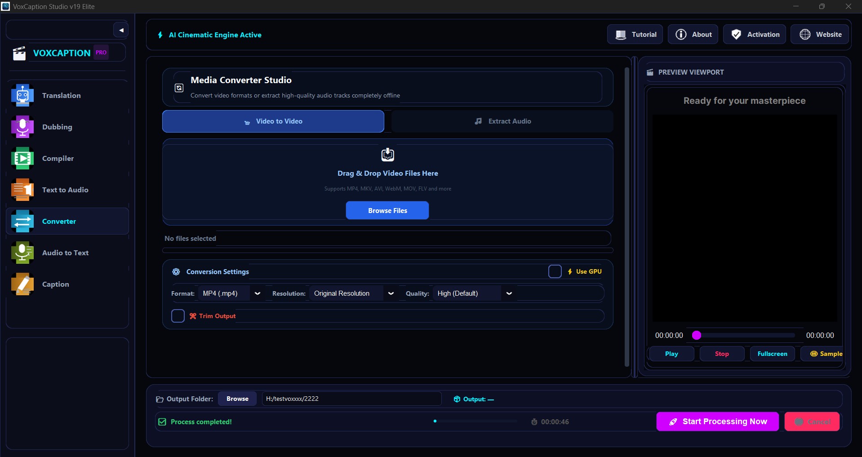The height and width of the screenshot is (457, 862).
Task: Click the scissors Trim Output icon
Action: [x=193, y=316]
